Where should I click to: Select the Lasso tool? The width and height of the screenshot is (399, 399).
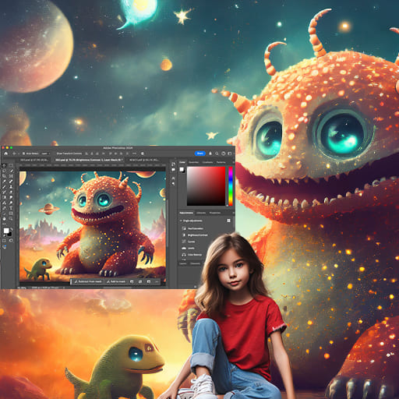pos(4,171)
